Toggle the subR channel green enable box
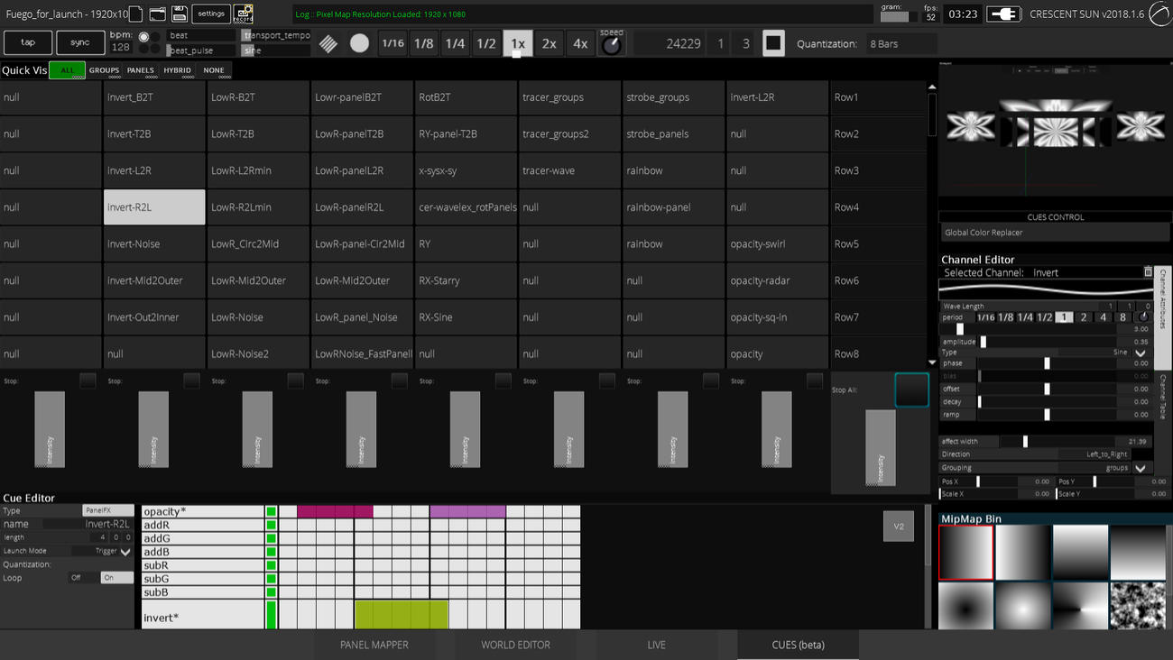Viewport: 1173px width, 660px height. pos(271,565)
